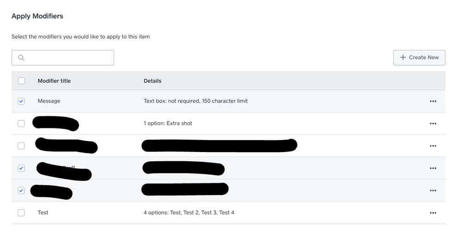Open the more options menu for Message
Viewport: 462px width, 244px height.
point(433,101)
